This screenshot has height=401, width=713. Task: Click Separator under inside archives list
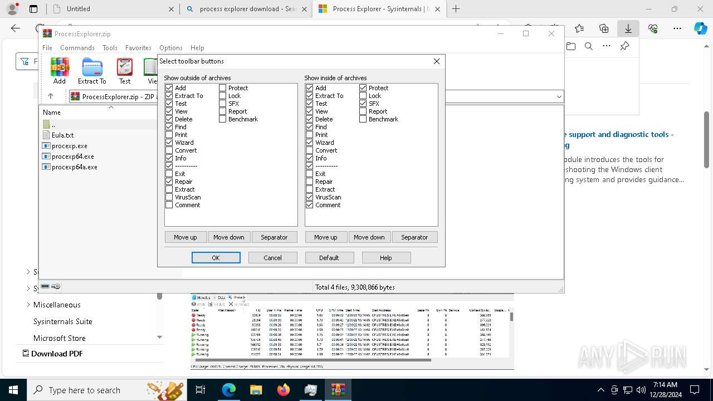pyautogui.click(x=415, y=237)
